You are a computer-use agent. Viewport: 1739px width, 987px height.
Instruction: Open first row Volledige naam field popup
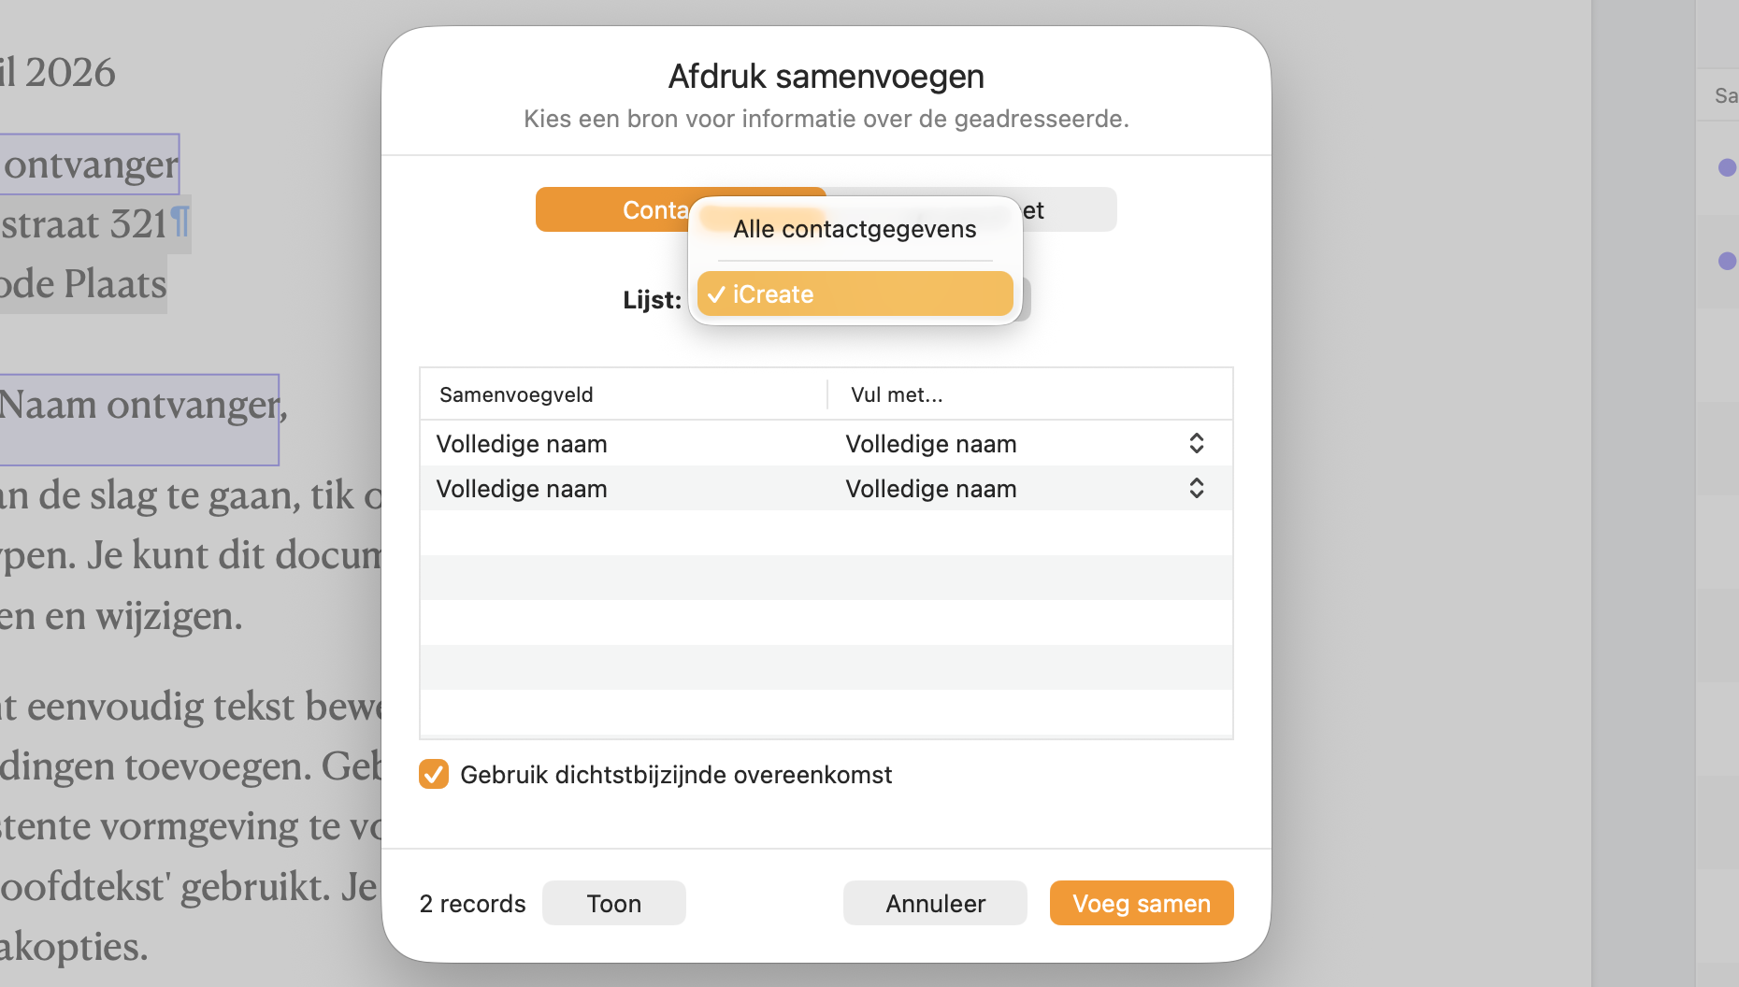click(x=1196, y=443)
